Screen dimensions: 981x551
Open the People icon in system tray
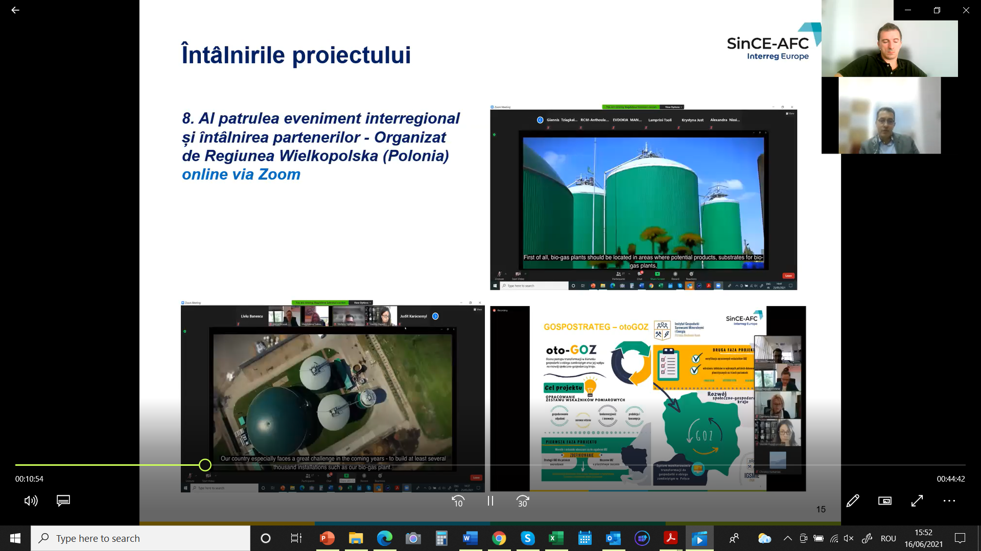coord(734,538)
